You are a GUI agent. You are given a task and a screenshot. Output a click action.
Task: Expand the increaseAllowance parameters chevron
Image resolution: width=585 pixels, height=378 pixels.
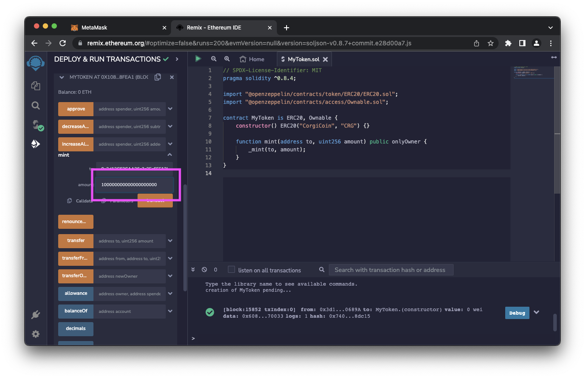point(170,144)
